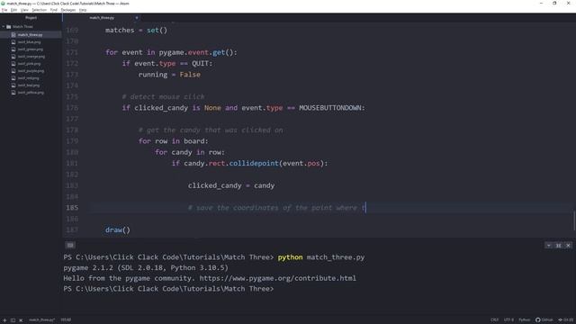Screen dimensions: 576x324
Task: Toggle the terminal view icon in the status bar
Action: point(13,320)
